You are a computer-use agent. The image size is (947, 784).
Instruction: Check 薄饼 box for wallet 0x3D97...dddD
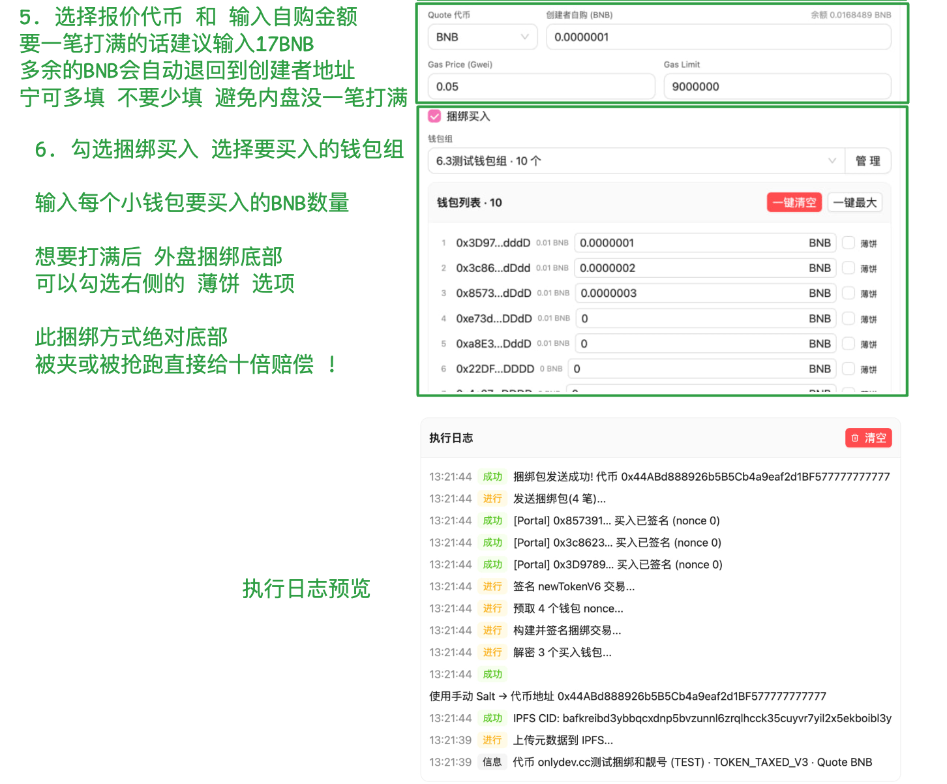(x=849, y=243)
